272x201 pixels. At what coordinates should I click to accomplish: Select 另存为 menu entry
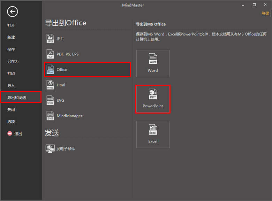pyautogui.click(x=13, y=62)
